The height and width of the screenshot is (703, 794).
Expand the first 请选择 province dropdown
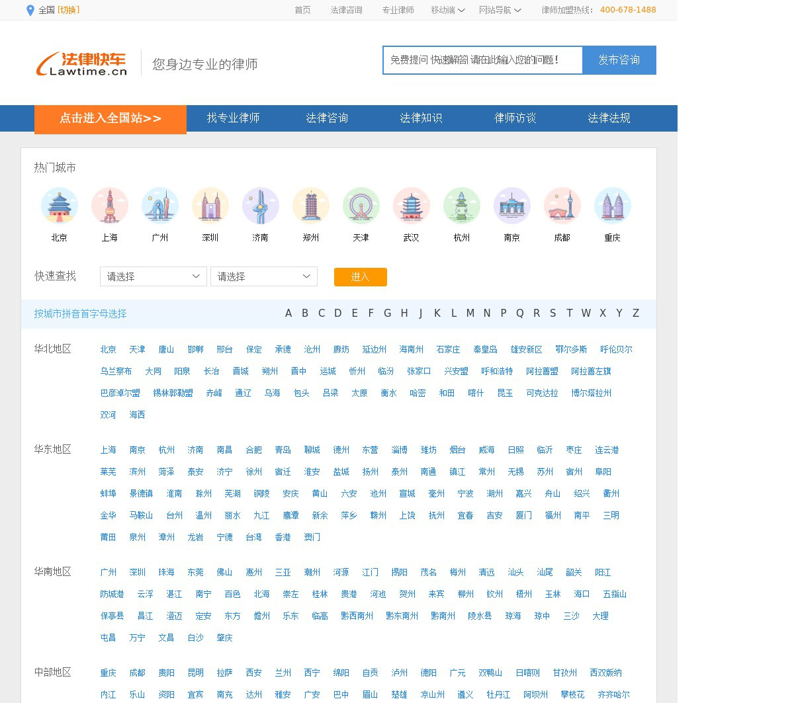point(153,276)
